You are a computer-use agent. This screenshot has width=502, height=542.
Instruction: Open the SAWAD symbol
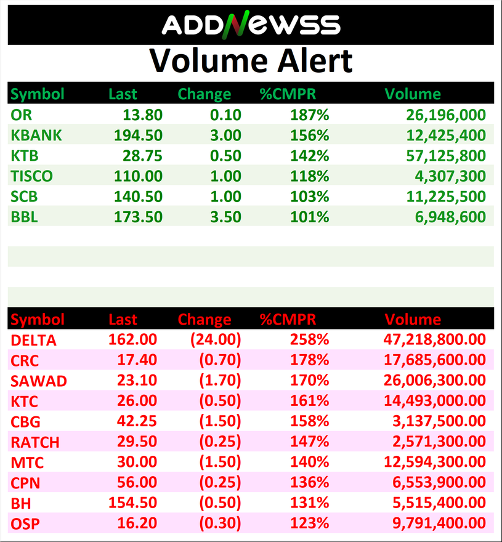(x=38, y=381)
